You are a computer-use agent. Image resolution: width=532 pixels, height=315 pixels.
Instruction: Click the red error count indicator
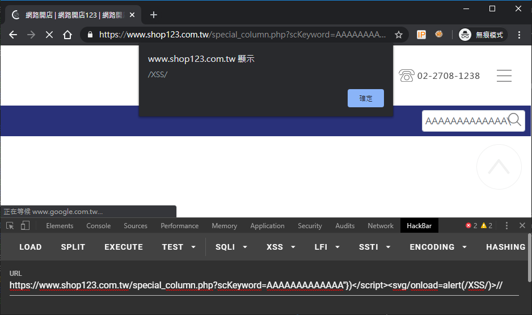(471, 226)
